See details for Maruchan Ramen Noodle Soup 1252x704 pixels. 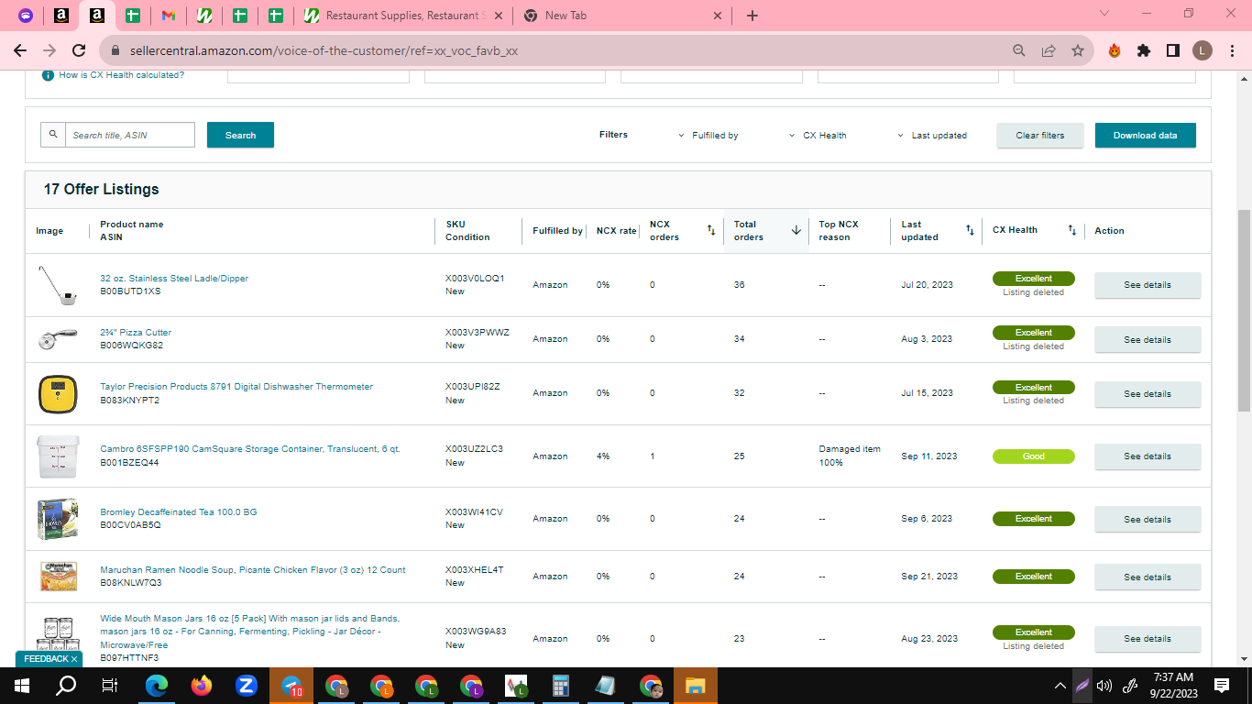[x=1148, y=577]
